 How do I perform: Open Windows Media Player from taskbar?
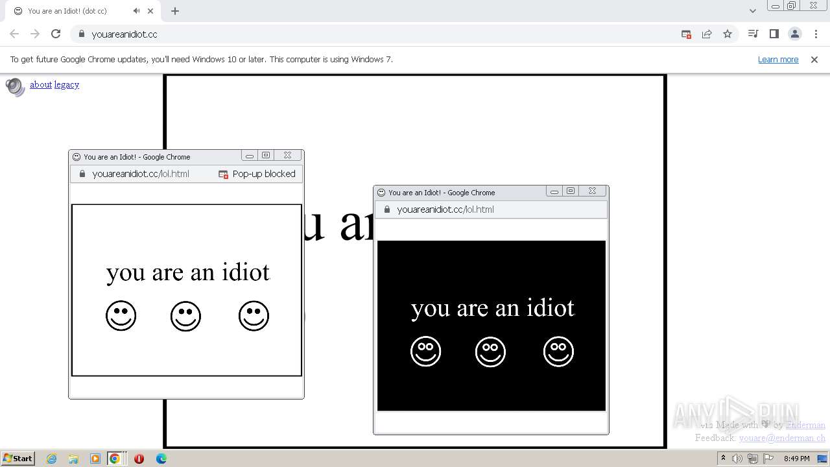click(x=95, y=459)
